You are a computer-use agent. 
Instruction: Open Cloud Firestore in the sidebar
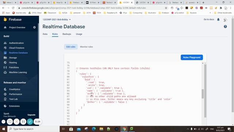click(16, 48)
